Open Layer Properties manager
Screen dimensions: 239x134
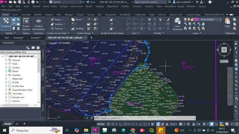(x=177, y=24)
